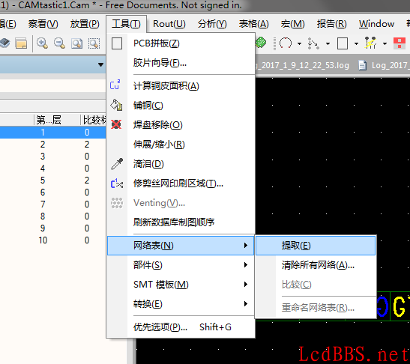
Task: Select 铺铜(C) menu entry
Action: 181,106
